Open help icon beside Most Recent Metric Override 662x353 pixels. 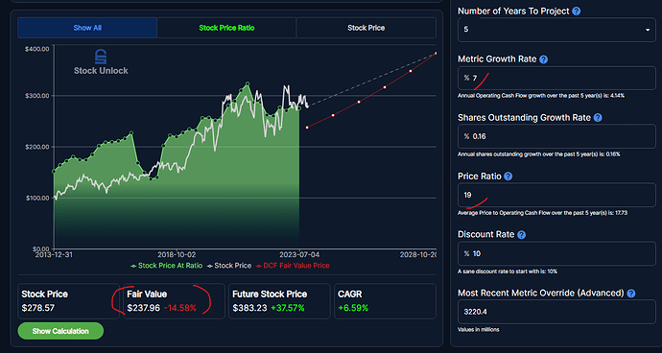[631, 293]
